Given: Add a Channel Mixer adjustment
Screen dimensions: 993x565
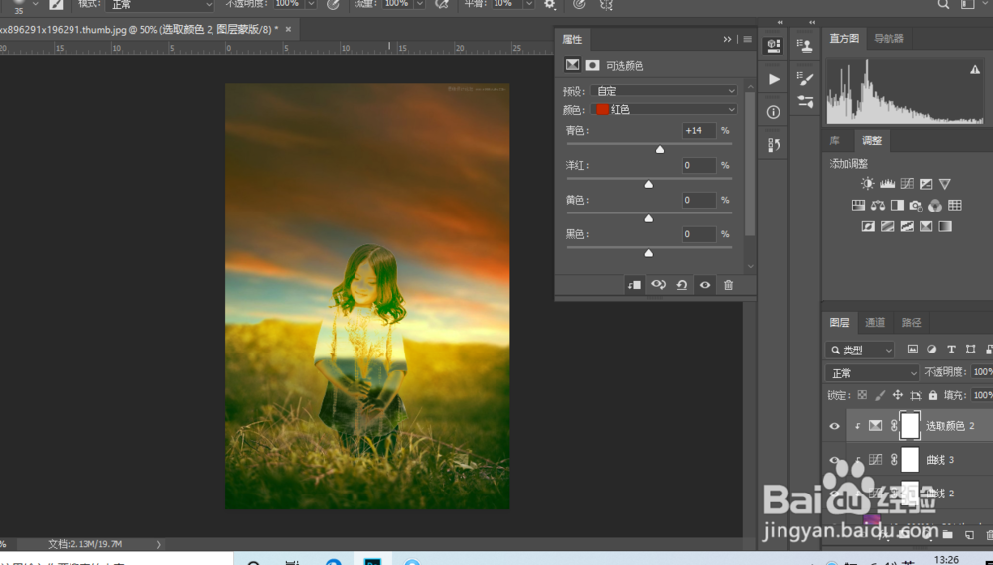Looking at the screenshot, I should pyautogui.click(x=935, y=206).
